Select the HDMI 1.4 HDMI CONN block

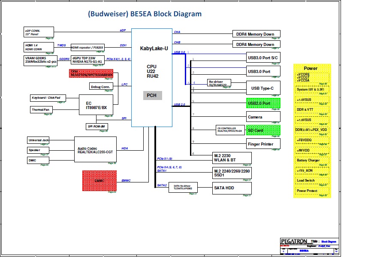(39, 47)
